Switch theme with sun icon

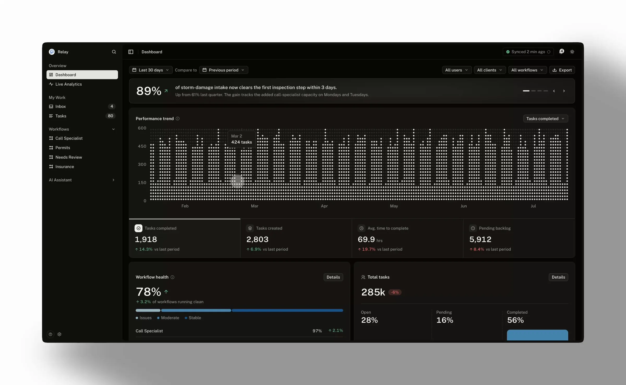click(x=572, y=52)
